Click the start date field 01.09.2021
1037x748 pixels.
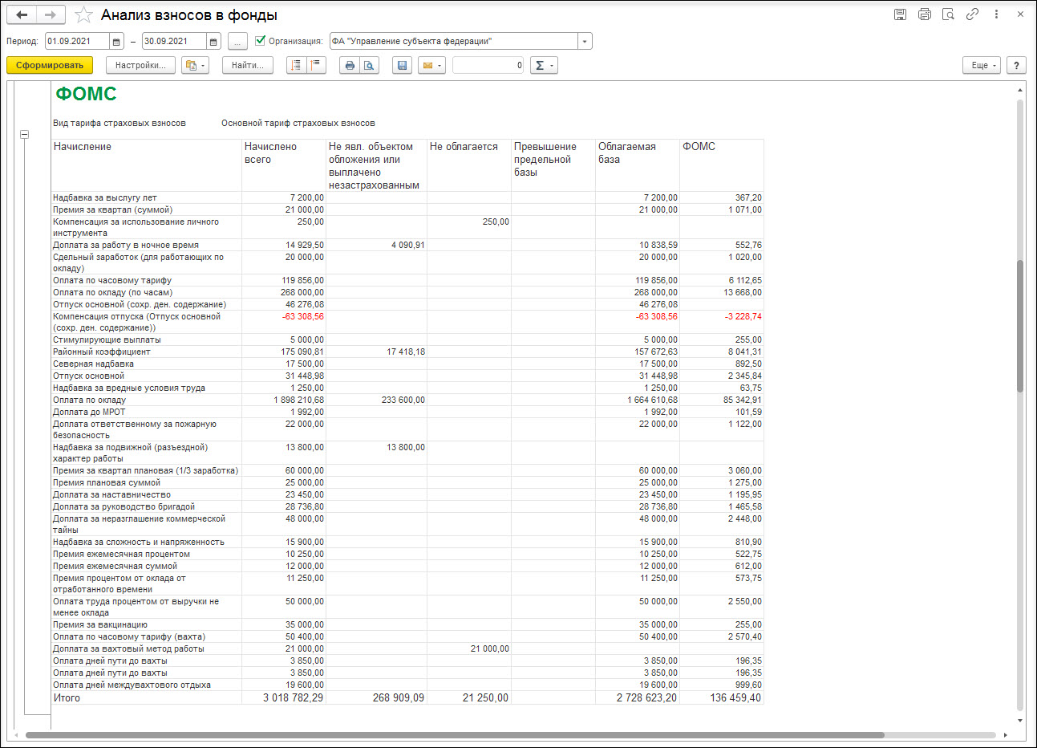[x=78, y=41]
